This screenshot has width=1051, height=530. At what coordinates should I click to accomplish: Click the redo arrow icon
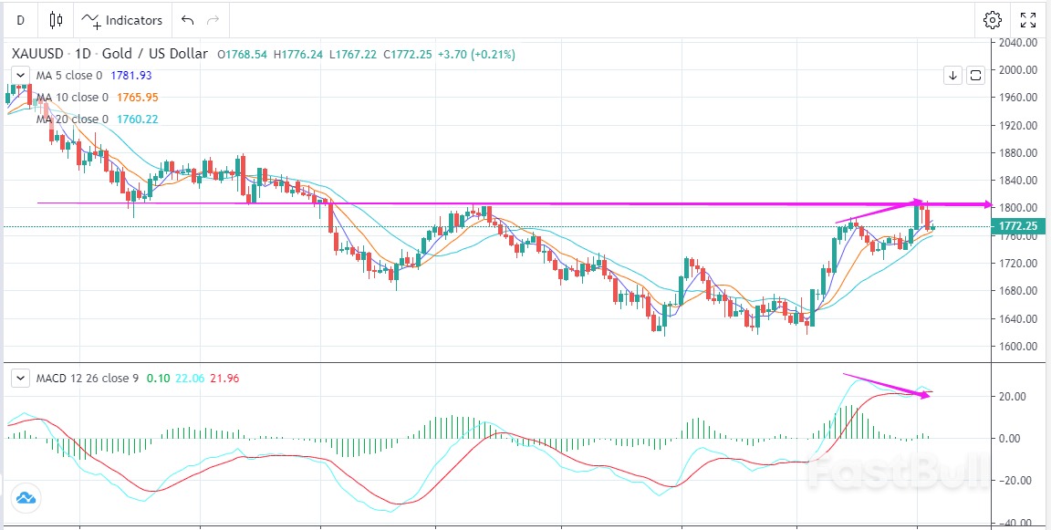pyautogui.click(x=212, y=19)
